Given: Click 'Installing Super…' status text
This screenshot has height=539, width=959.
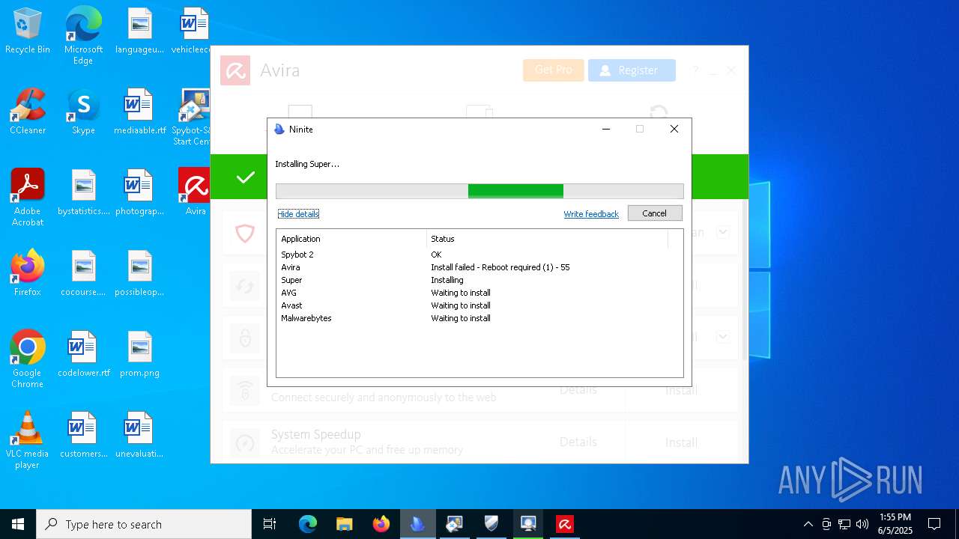Looking at the screenshot, I should pos(307,164).
